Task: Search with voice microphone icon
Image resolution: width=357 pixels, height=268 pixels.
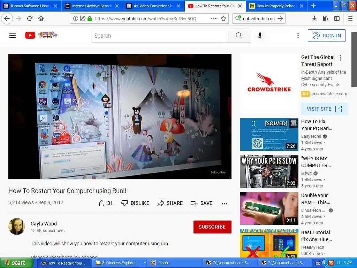Action: click(260, 36)
